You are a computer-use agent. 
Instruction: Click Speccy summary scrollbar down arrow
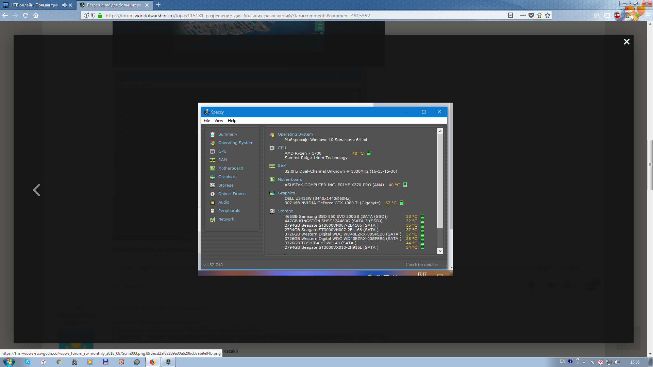[440, 251]
